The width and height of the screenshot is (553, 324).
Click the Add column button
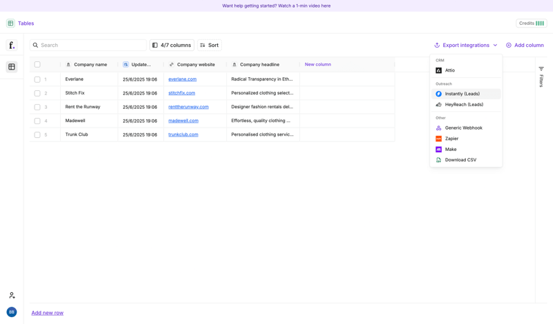pos(525,45)
